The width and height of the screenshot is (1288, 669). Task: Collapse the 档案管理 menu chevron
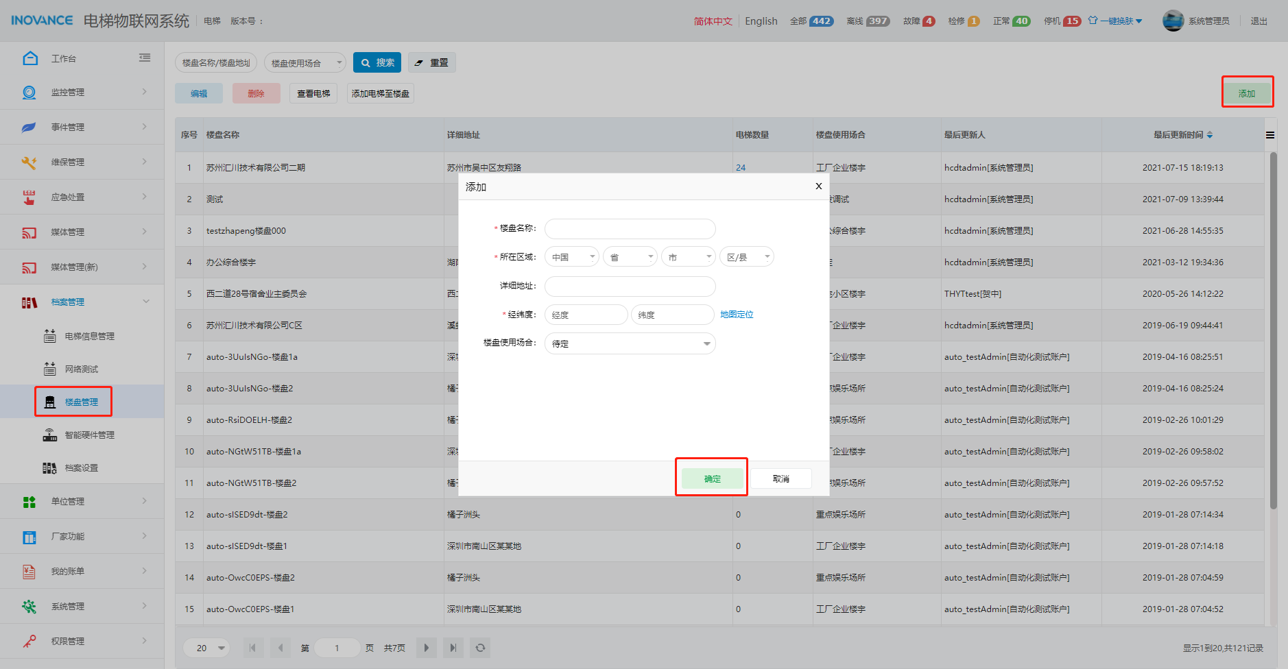point(145,302)
